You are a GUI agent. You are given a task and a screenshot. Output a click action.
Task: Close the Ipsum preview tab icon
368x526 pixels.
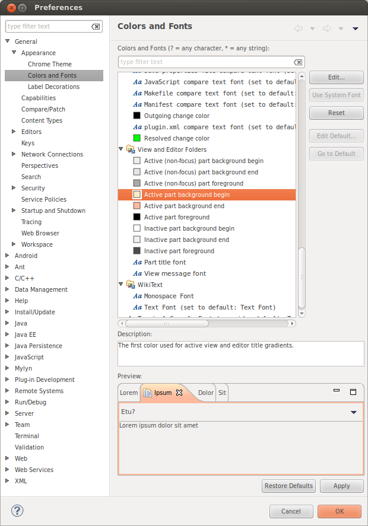179,393
